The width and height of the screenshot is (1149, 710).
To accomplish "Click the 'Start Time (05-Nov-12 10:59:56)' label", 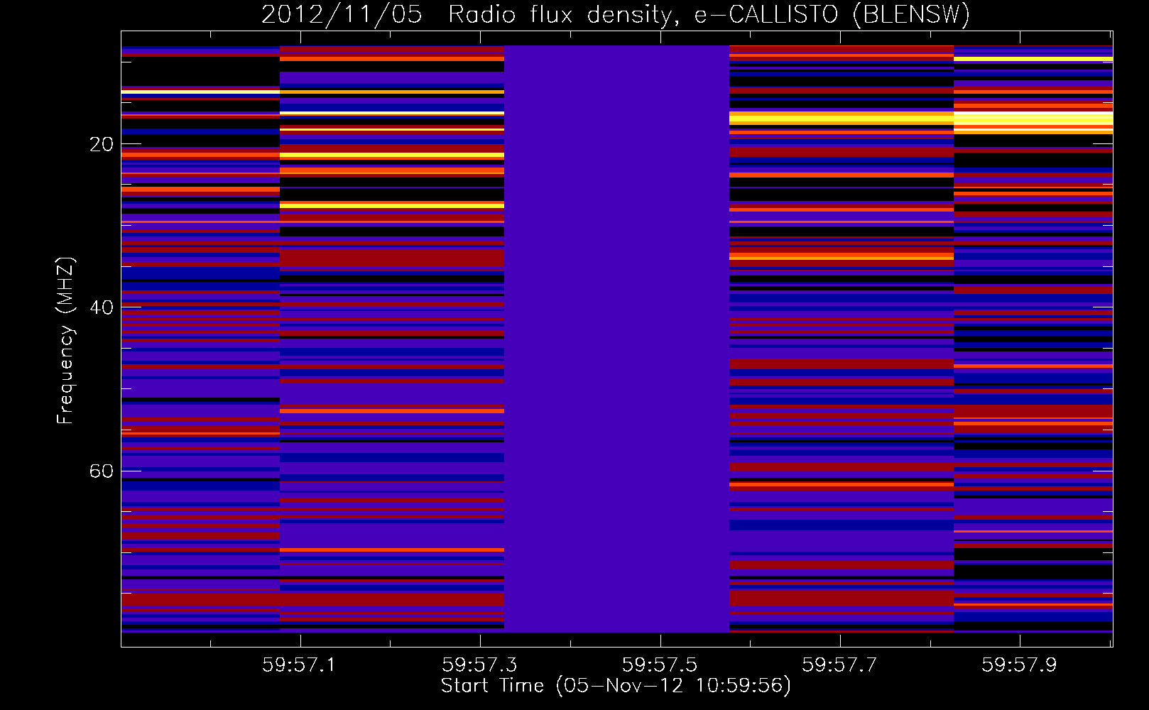I will pyautogui.click(x=616, y=686).
